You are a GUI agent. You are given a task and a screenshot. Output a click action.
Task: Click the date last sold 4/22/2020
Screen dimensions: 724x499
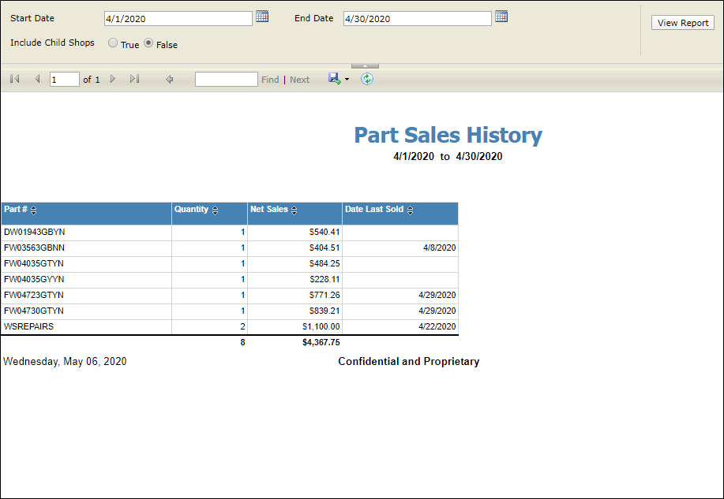click(x=437, y=326)
